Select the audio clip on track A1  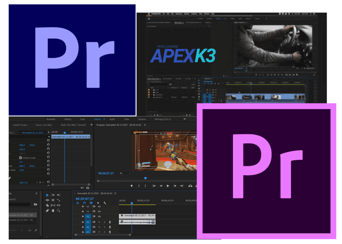click(137, 222)
